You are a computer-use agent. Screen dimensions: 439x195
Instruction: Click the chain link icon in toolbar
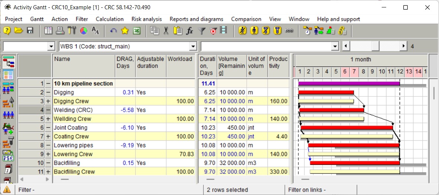click(289, 31)
